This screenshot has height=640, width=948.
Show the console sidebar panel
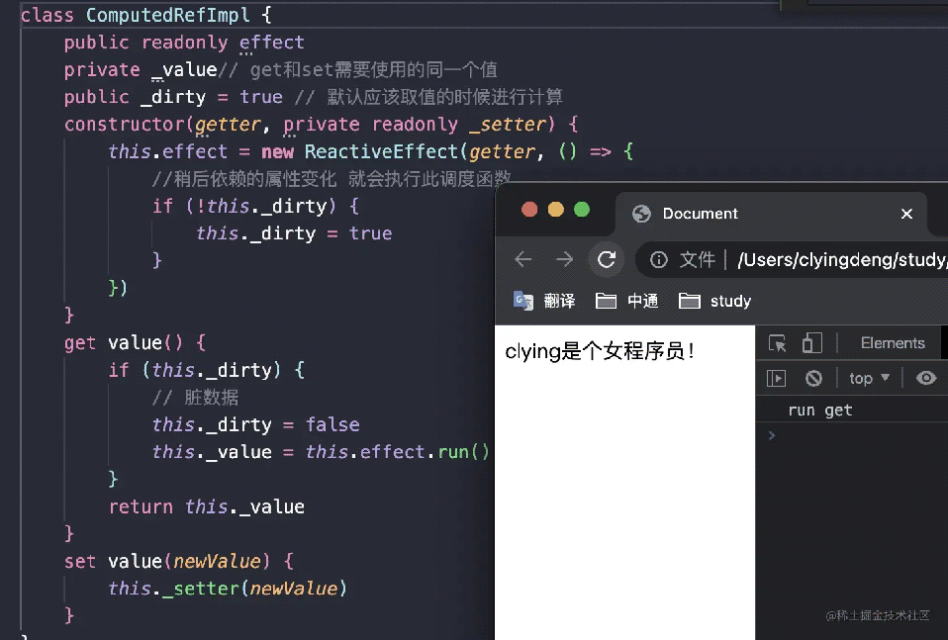tap(777, 378)
